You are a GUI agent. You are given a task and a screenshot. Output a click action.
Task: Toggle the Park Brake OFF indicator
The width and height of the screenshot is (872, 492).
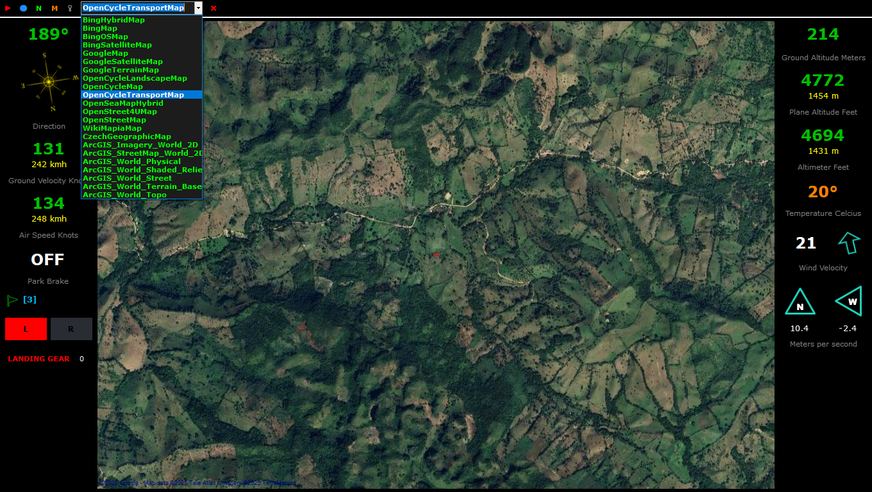click(x=48, y=259)
